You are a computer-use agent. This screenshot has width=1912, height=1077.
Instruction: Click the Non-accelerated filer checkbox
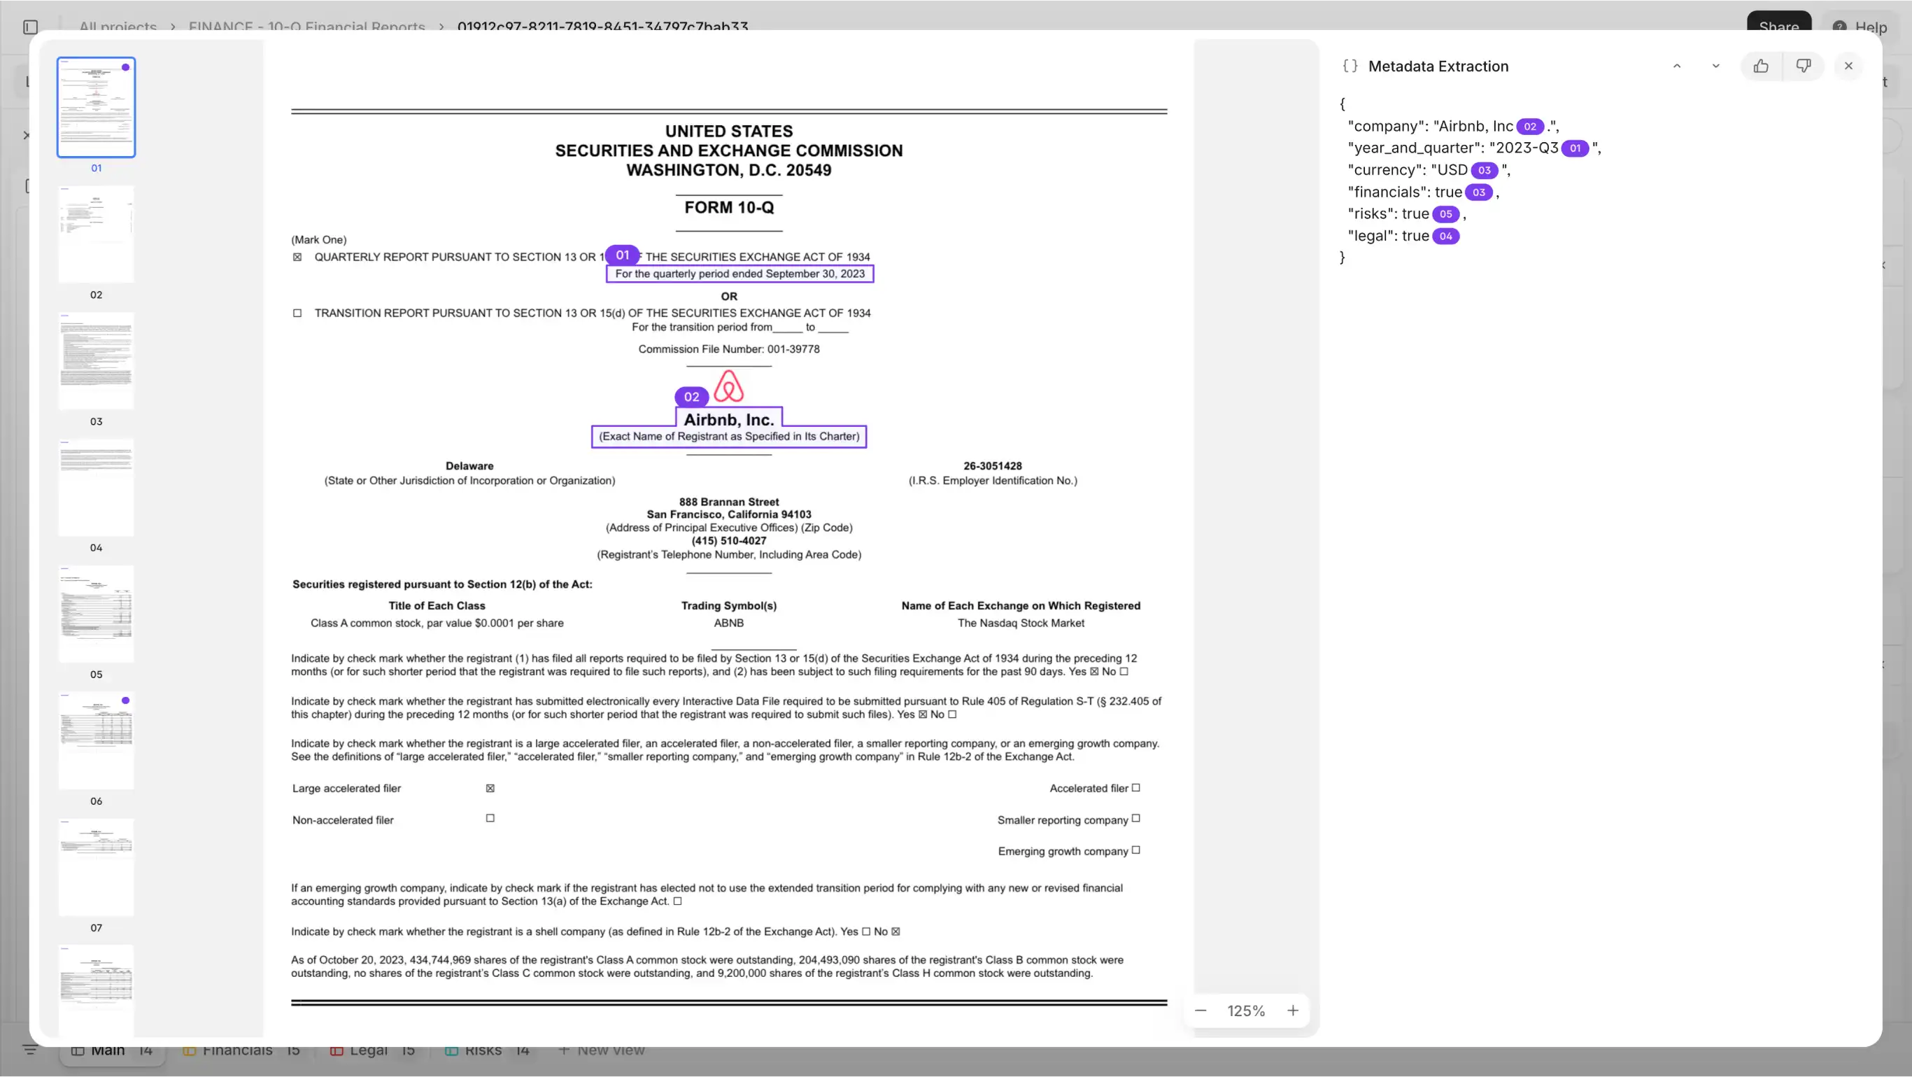(490, 819)
